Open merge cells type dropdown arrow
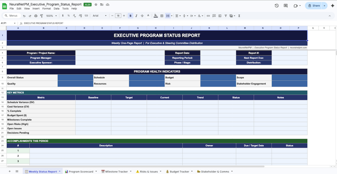Screen dimensions: 337x174 point(171,16)
